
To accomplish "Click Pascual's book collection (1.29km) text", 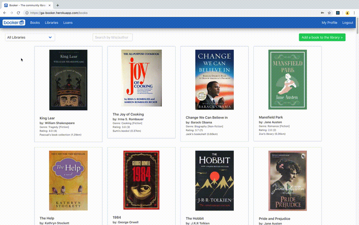I will click(x=60, y=135).
